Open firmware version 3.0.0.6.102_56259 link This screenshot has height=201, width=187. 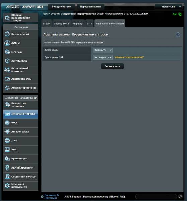pos(136,14)
